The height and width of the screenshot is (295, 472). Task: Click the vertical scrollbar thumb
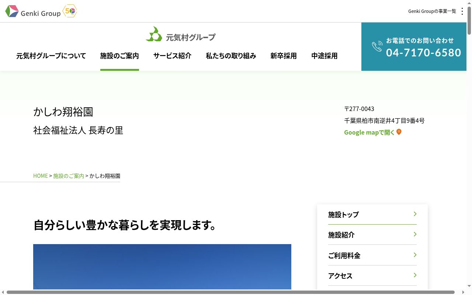pos(469,20)
